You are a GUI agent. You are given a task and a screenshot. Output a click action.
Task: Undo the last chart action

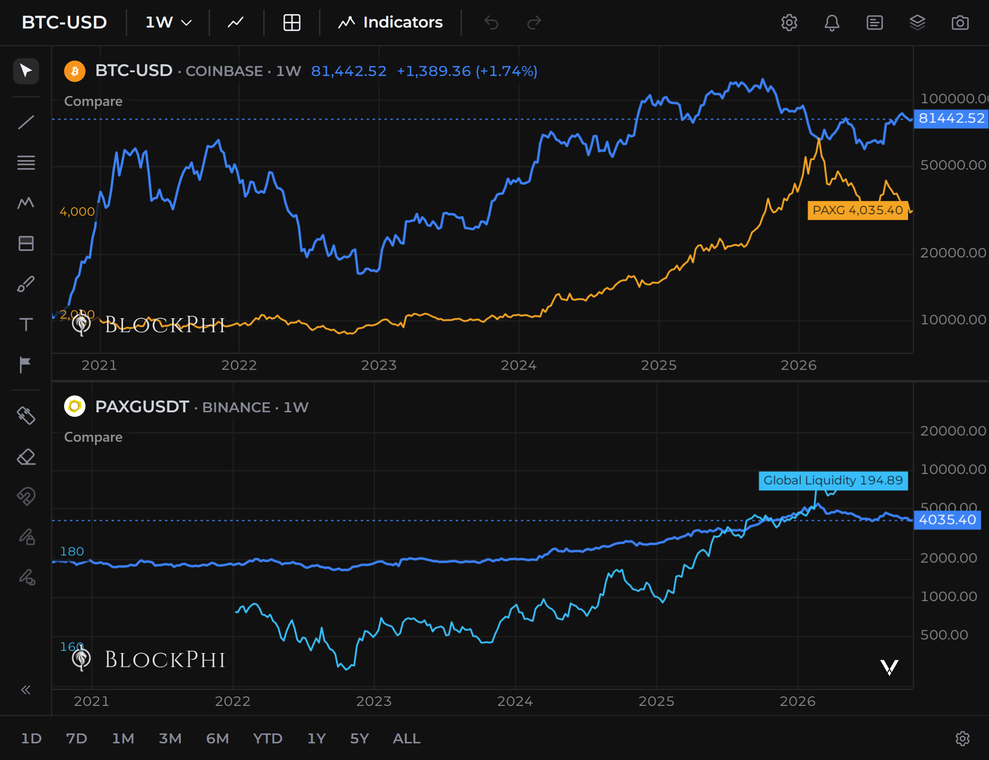(x=491, y=22)
